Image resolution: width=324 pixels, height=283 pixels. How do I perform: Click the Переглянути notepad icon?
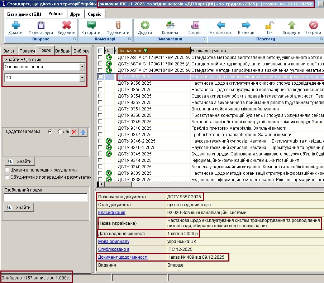click(x=41, y=26)
